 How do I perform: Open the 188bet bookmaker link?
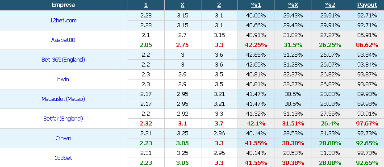pos(63,158)
